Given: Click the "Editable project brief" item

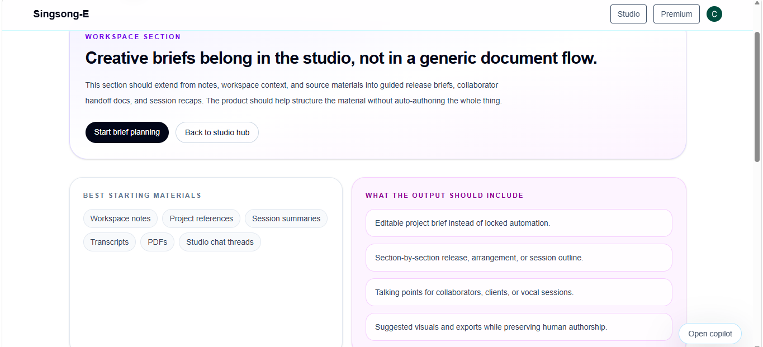Looking at the screenshot, I should point(519,223).
